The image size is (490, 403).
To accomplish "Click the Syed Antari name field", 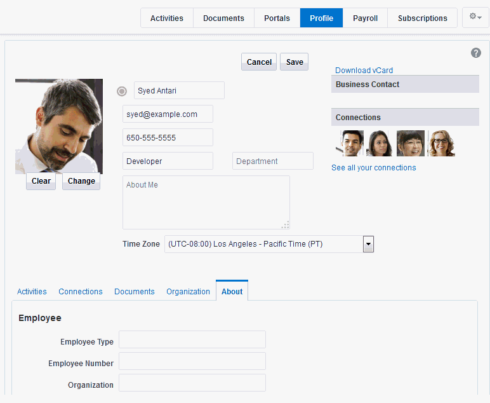I will coord(179,90).
